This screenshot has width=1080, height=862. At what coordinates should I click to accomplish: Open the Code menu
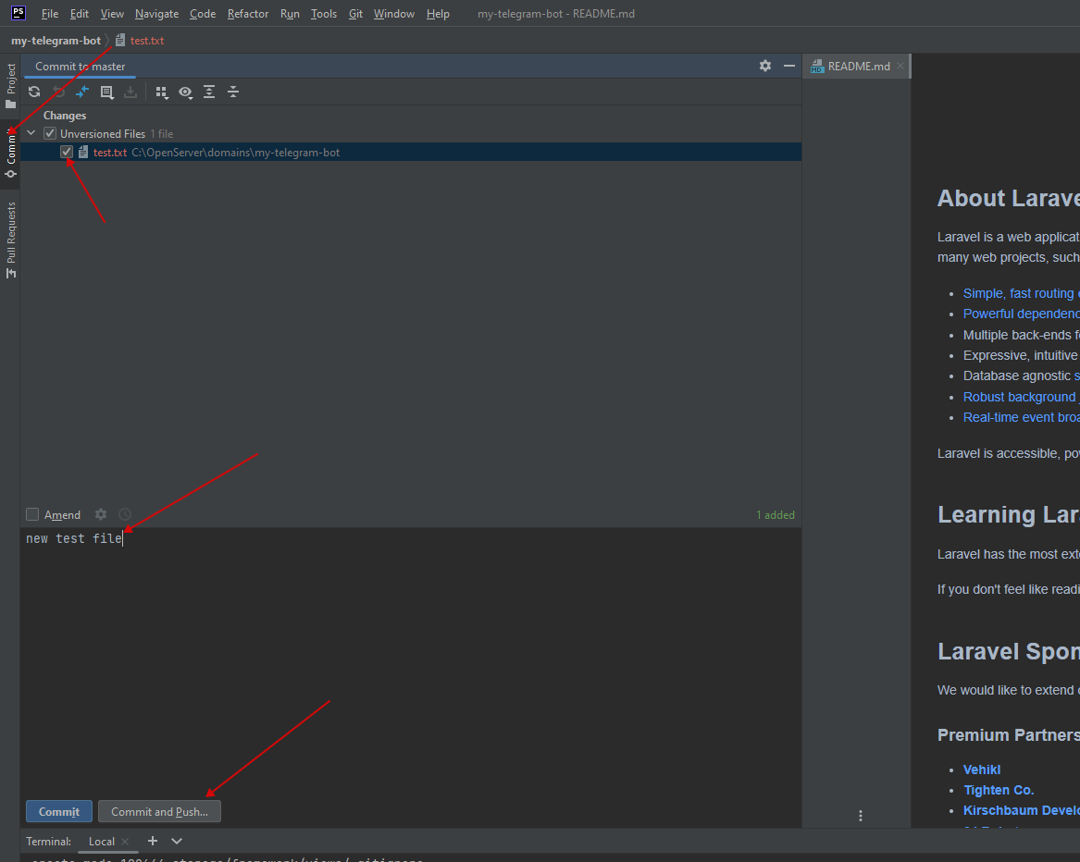pyautogui.click(x=204, y=14)
